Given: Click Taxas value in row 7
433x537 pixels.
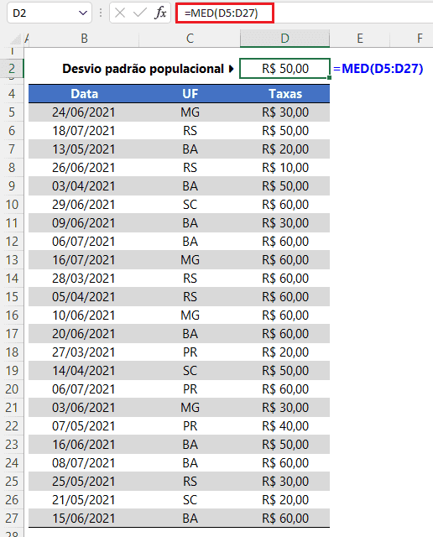Looking at the screenshot, I should click(285, 149).
